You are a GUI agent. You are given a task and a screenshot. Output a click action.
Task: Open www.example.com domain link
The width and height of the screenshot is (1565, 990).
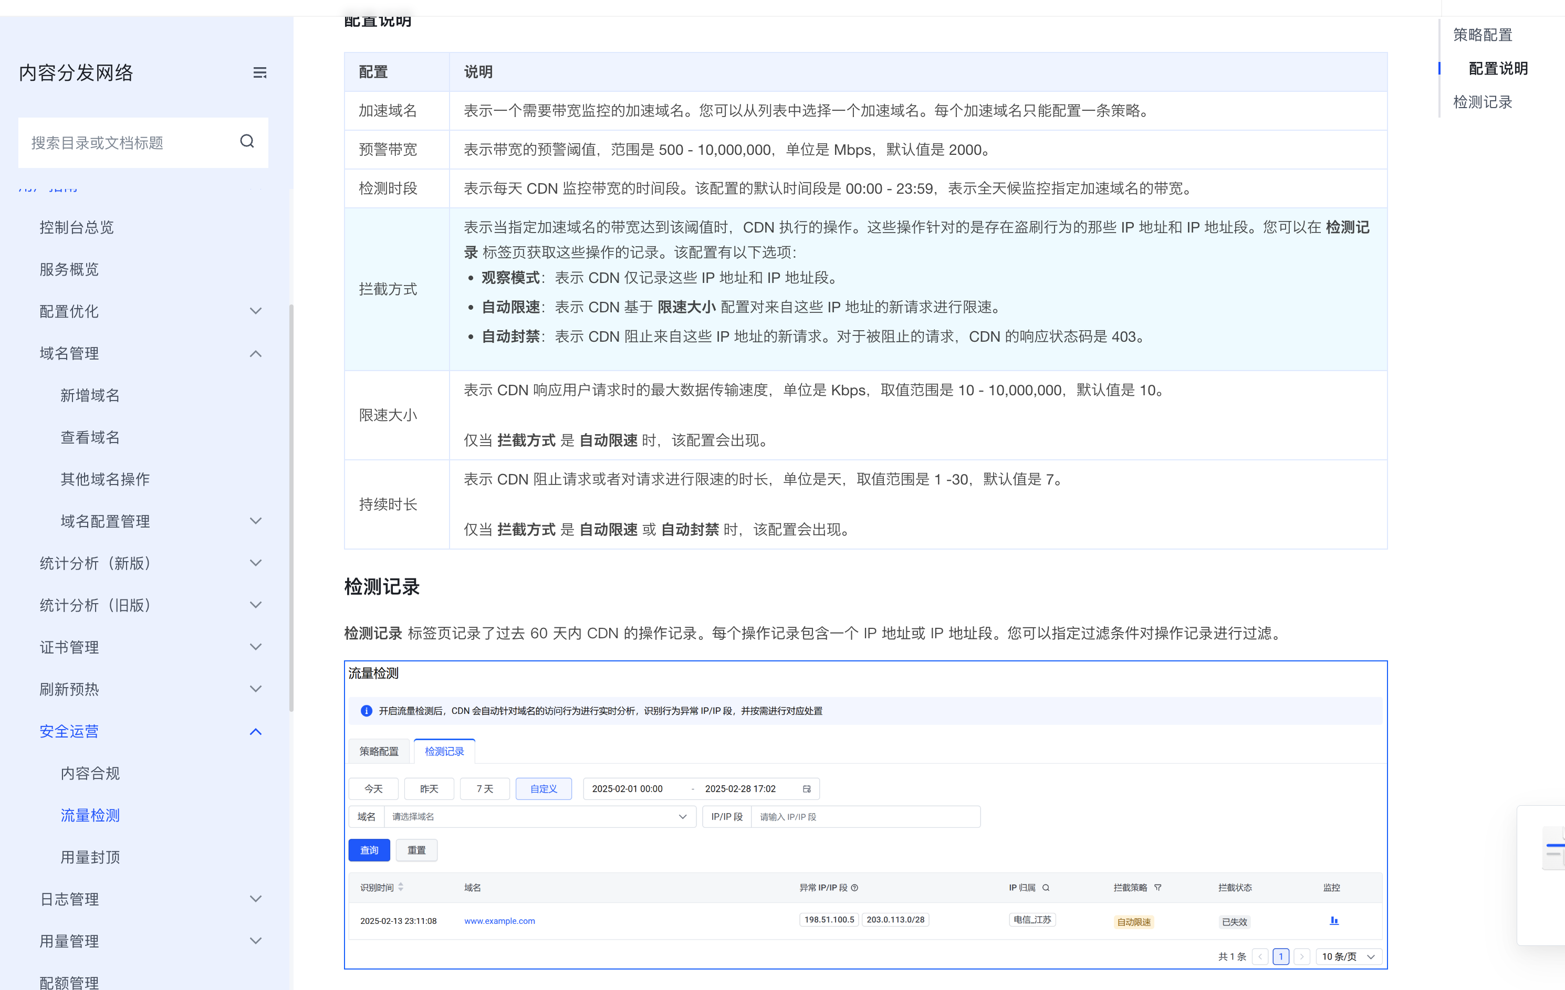[x=500, y=921]
